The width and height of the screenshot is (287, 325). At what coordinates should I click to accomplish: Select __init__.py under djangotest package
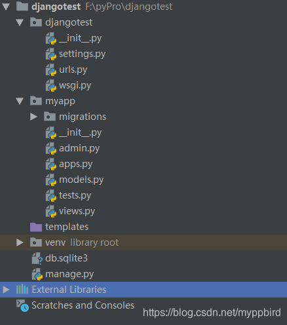tap(81, 39)
